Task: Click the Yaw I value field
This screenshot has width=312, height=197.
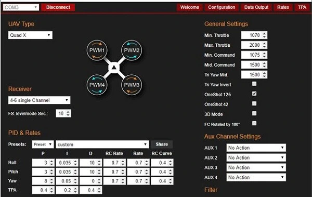Action: 67,181
